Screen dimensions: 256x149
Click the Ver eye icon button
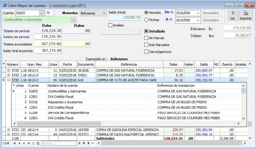click(x=233, y=15)
